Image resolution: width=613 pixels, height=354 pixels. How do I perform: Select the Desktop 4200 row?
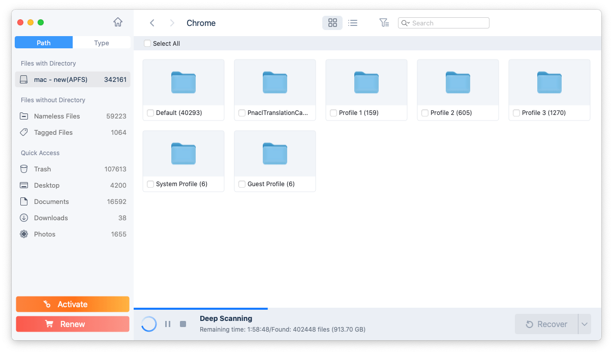click(x=73, y=185)
